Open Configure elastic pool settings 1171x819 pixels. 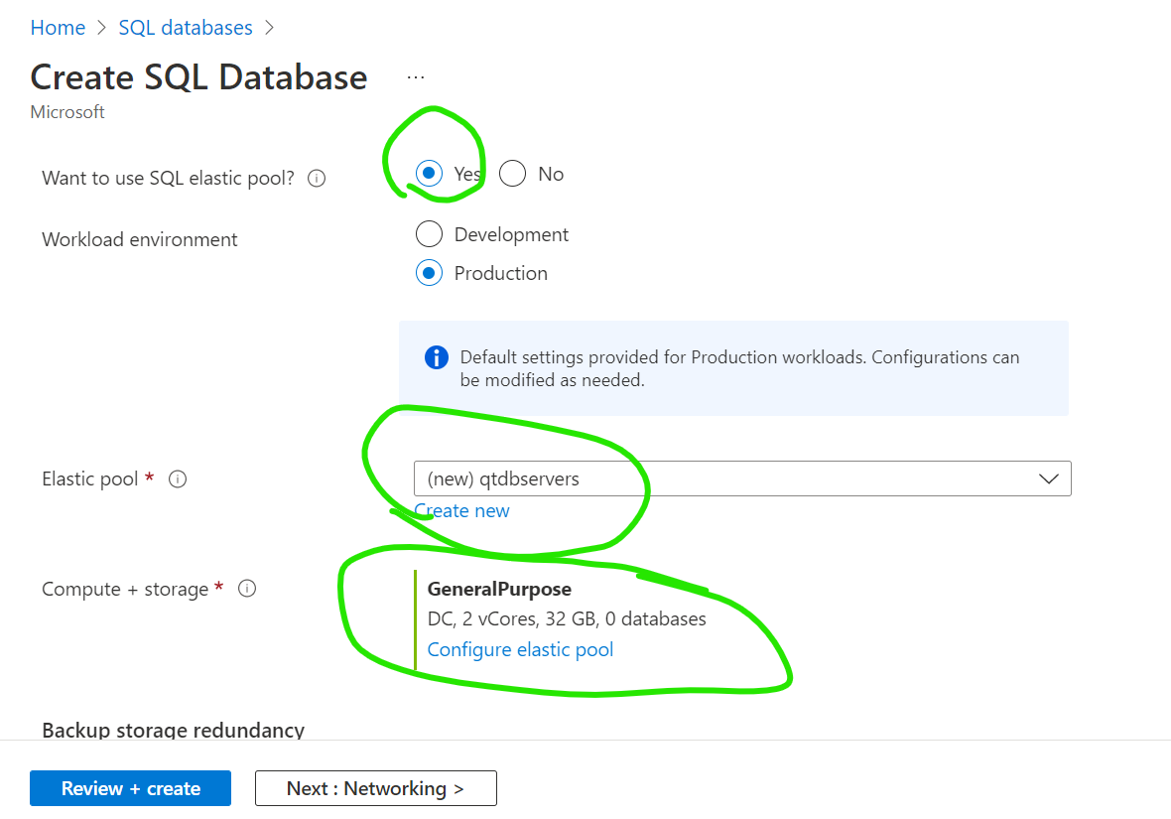tap(520, 649)
